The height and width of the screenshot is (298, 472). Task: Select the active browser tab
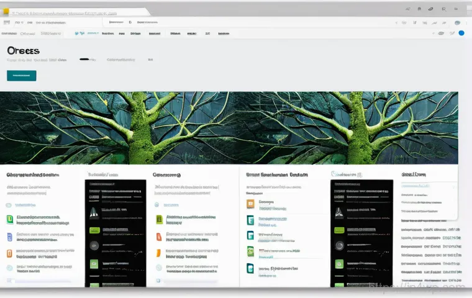pos(75,12)
